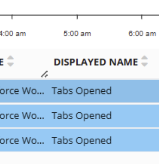159x164 pixels.
Task: Sort Displayed Name column ascending with up arrow
Action: (145, 58)
